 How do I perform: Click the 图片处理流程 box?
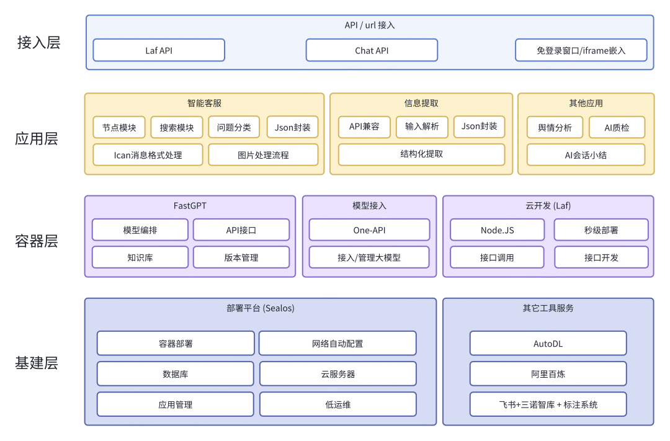(263, 154)
